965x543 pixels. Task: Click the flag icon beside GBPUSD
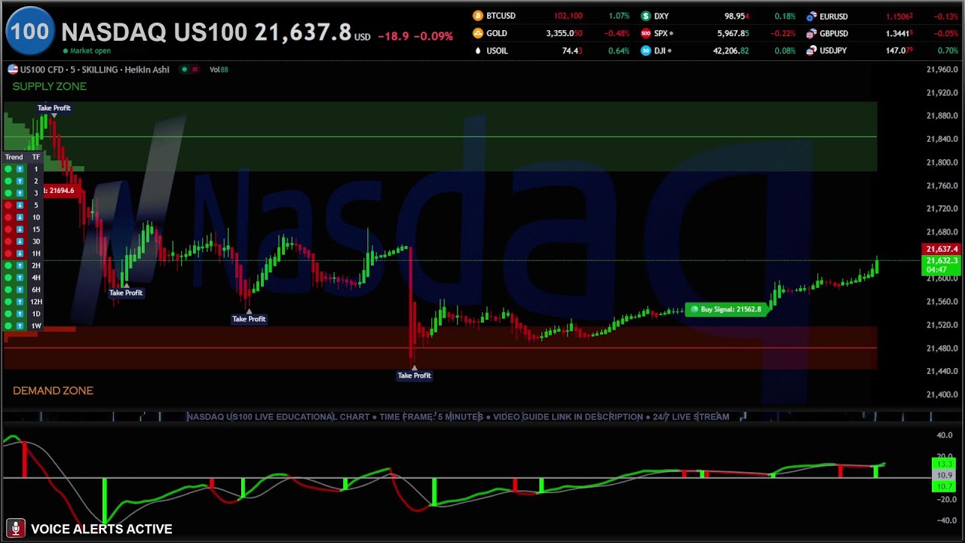pos(812,33)
